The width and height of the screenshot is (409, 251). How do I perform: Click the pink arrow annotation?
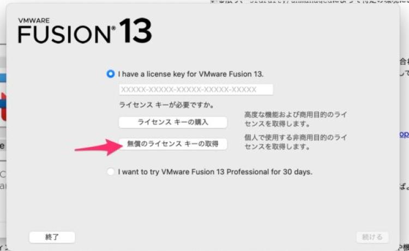click(x=99, y=148)
